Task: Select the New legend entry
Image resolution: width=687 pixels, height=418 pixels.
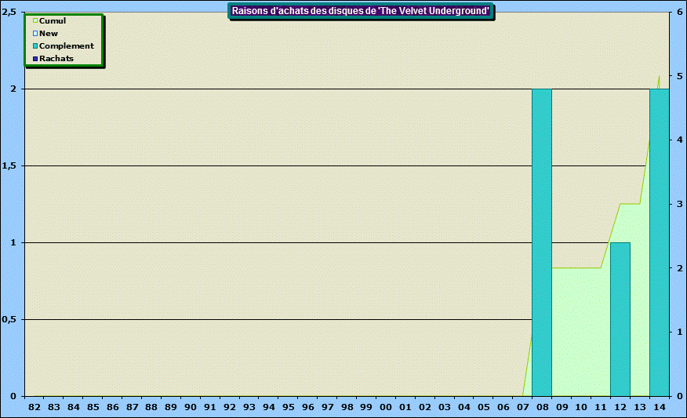Action: point(45,33)
